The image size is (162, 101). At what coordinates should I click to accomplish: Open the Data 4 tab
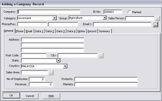coord(71,31)
